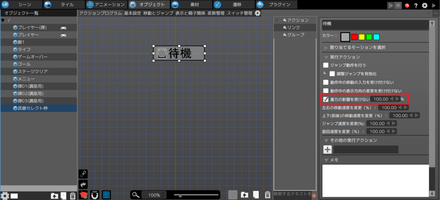Switch to 基本設定 sub-tab
Image resolution: width=440 pixels, height=200 pixels.
coord(133,13)
